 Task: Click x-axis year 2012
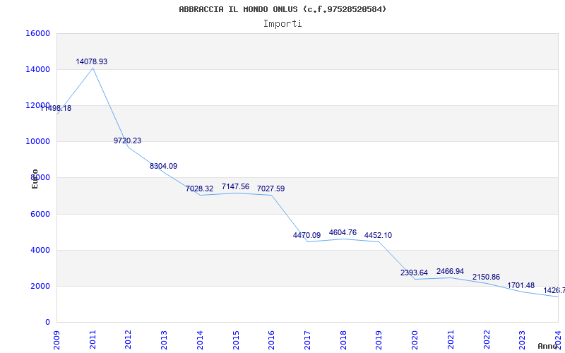click(x=128, y=340)
